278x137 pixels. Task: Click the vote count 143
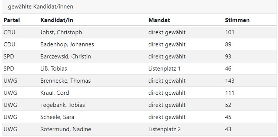tap(230, 81)
